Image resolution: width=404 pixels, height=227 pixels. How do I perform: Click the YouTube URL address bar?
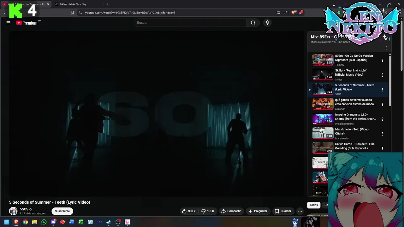coord(130,13)
